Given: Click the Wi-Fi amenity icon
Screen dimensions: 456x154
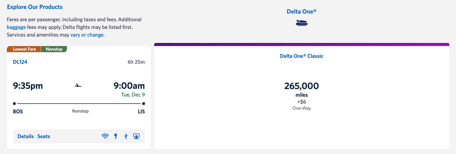Looking at the screenshot, I should click(105, 136).
